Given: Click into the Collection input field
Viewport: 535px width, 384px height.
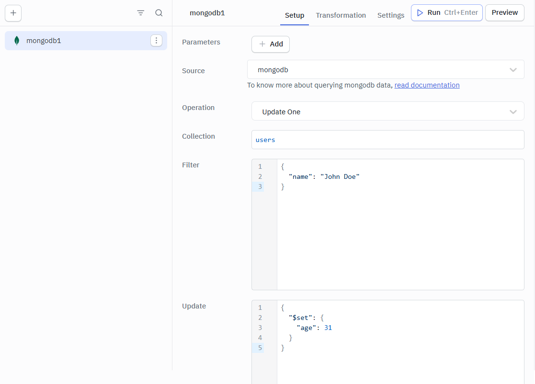Looking at the screenshot, I should [387, 140].
